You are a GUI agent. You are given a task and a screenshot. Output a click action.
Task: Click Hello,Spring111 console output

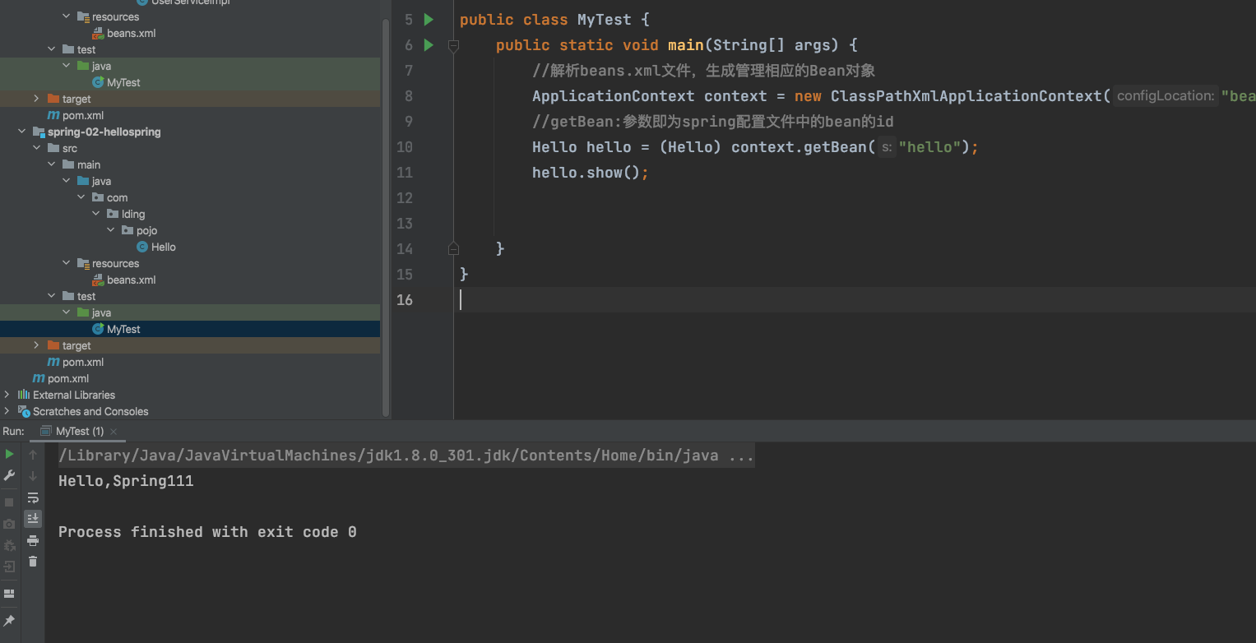pyautogui.click(x=126, y=481)
